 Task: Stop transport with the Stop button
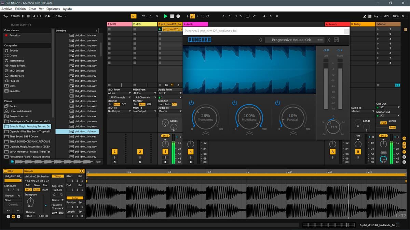pos(172,16)
